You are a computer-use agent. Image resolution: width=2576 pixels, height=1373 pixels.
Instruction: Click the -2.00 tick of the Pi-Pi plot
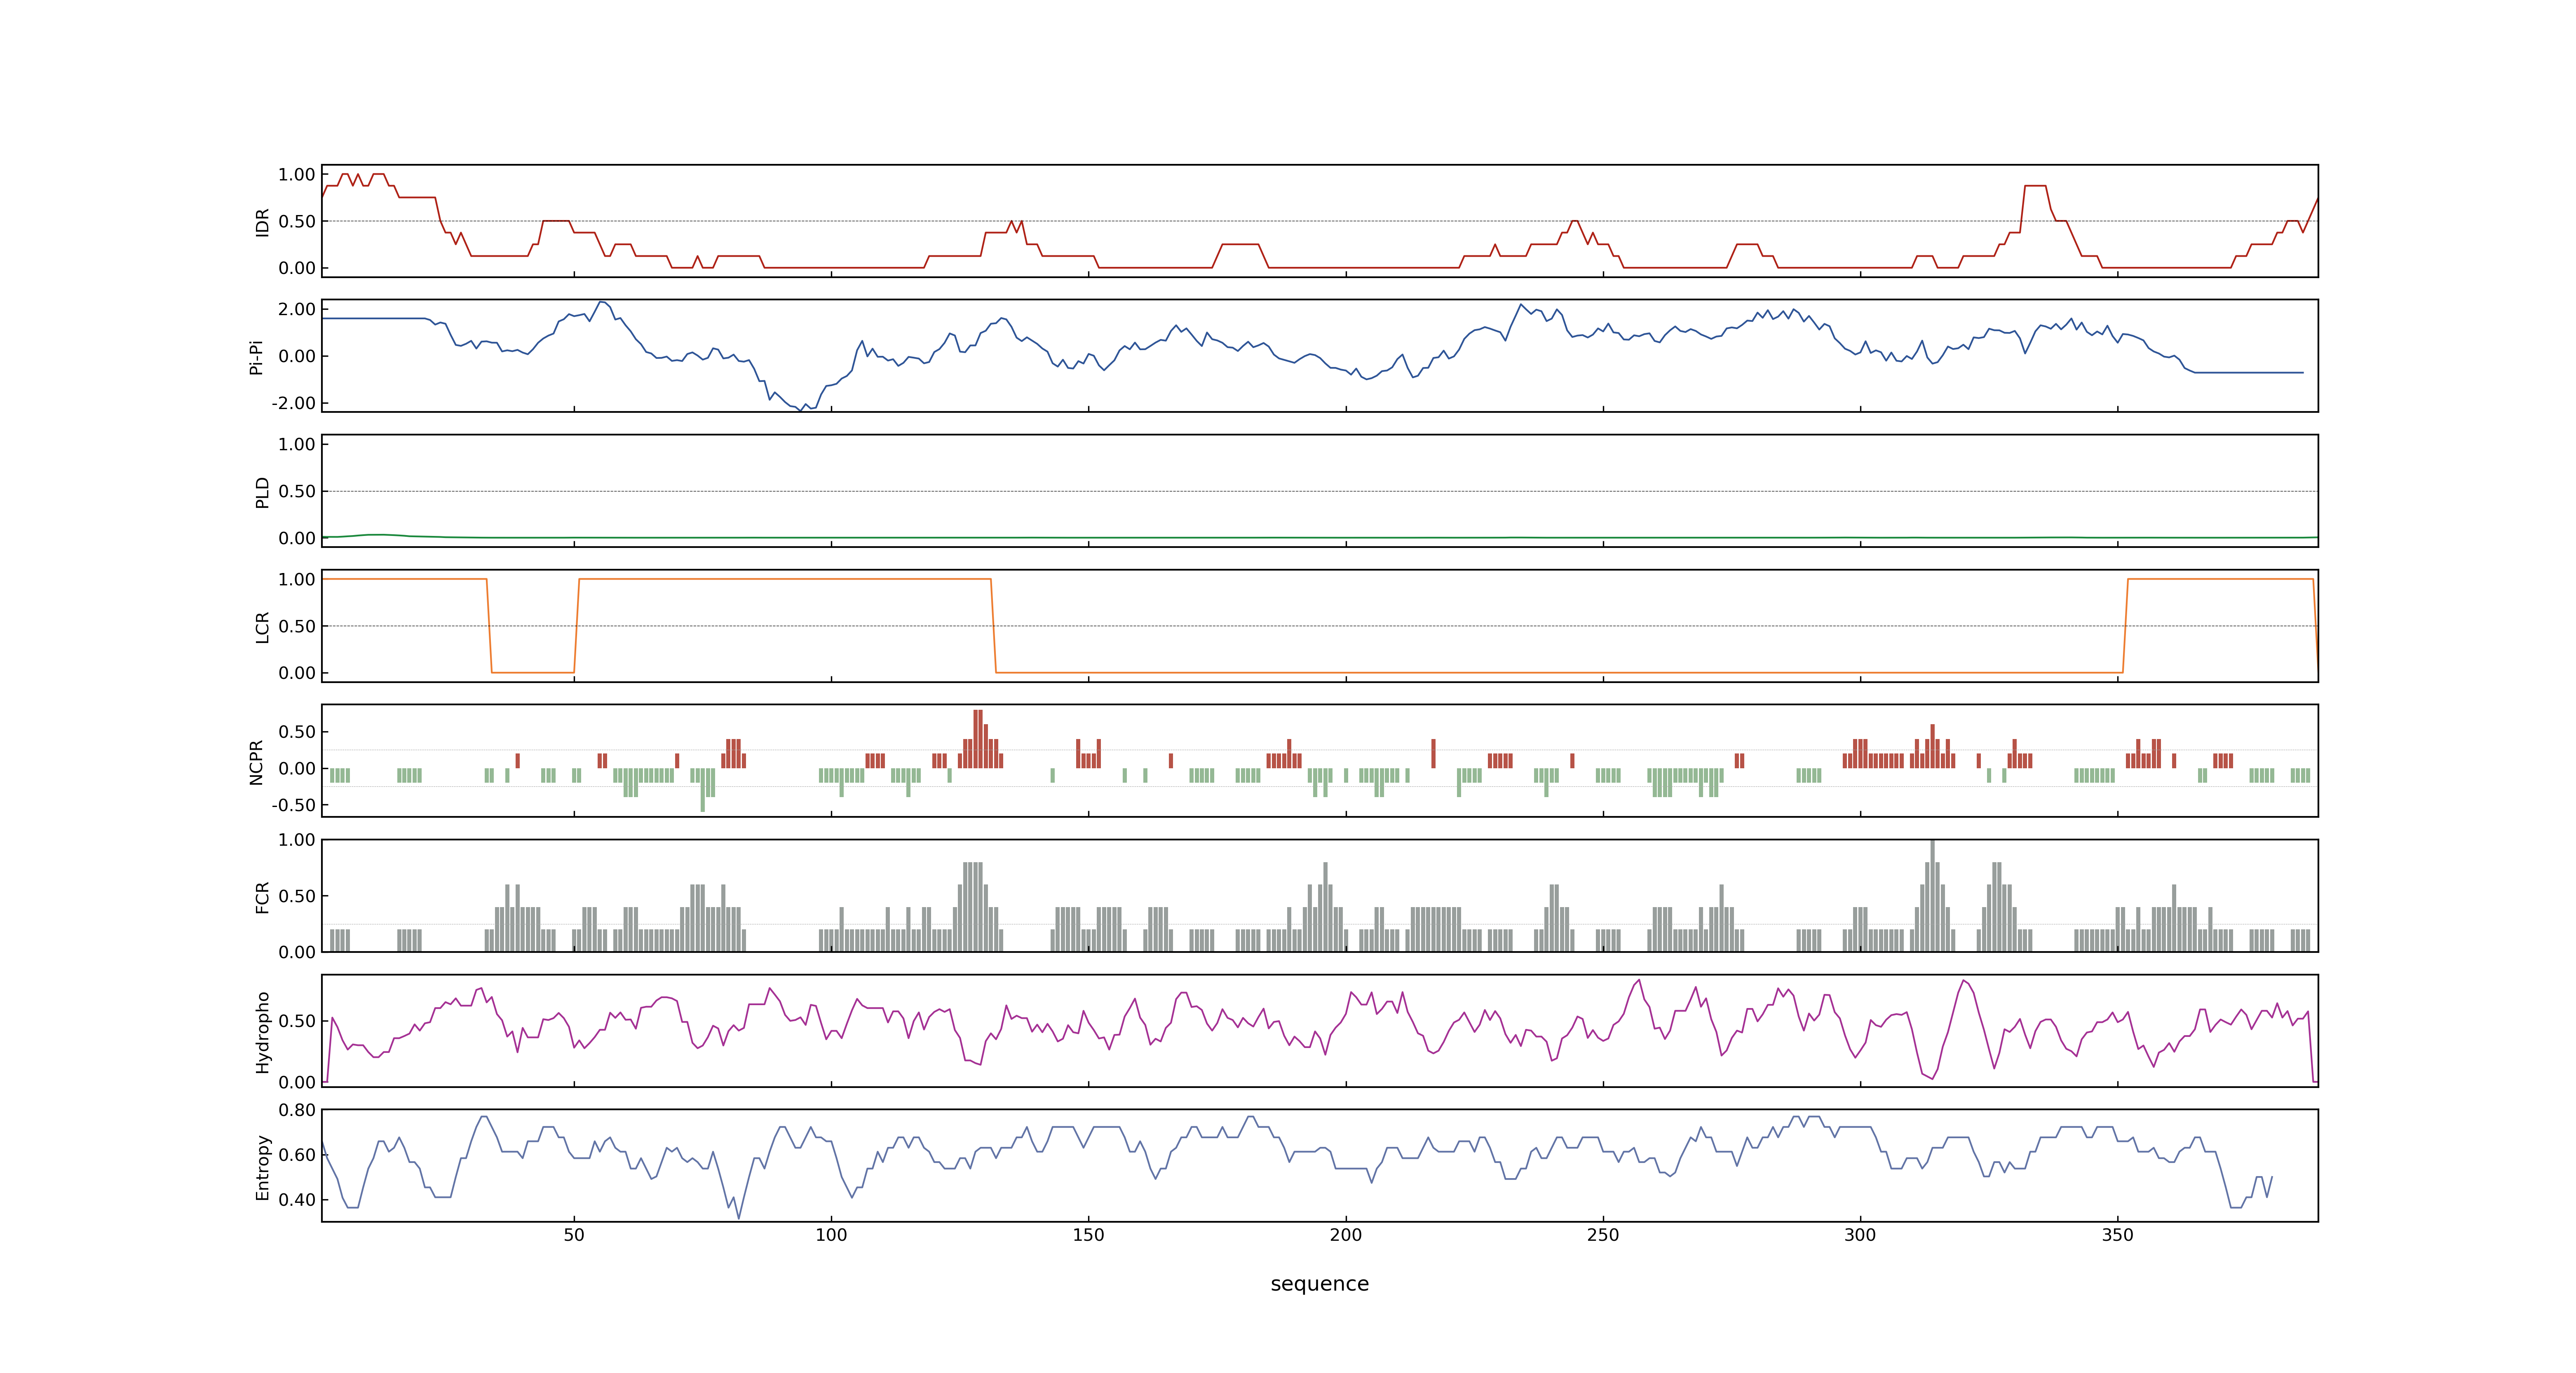click(293, 403)
